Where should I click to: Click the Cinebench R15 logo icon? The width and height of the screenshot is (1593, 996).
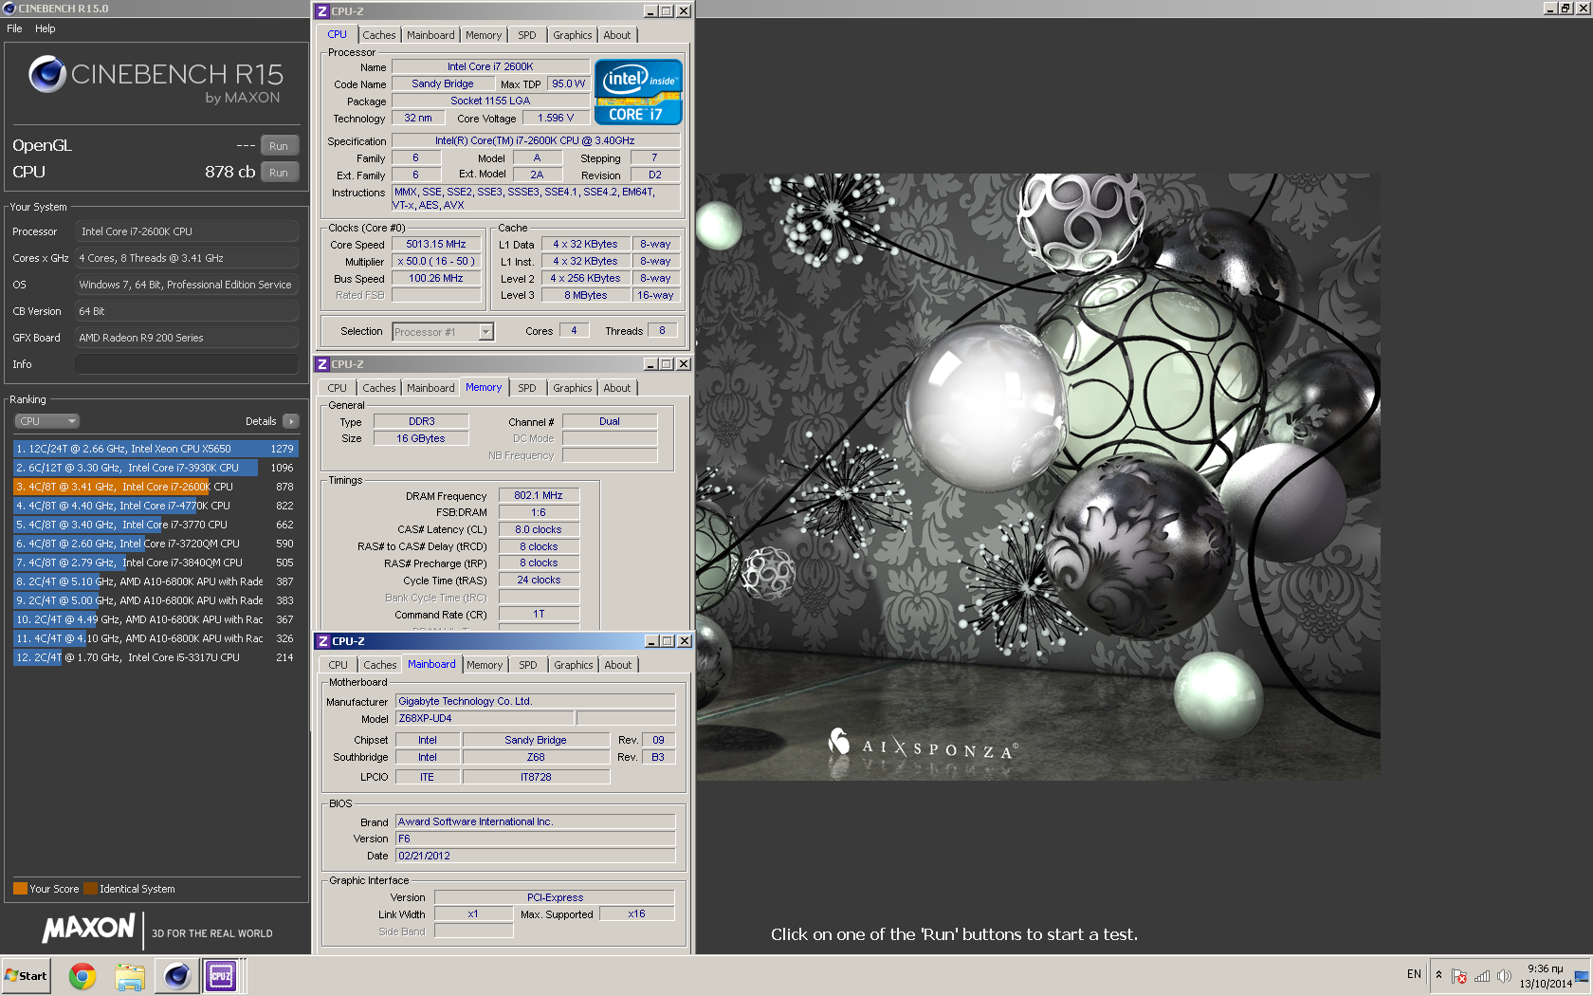click(46, 74)
